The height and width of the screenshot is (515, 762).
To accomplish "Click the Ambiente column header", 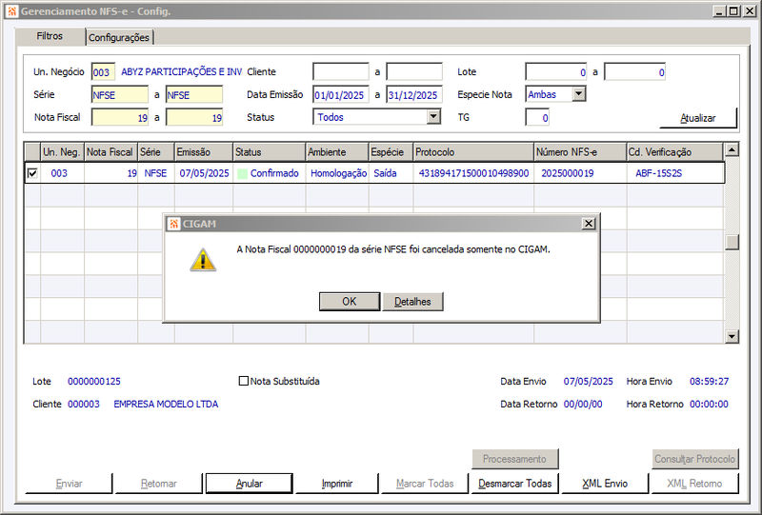I will click(337, 152).
